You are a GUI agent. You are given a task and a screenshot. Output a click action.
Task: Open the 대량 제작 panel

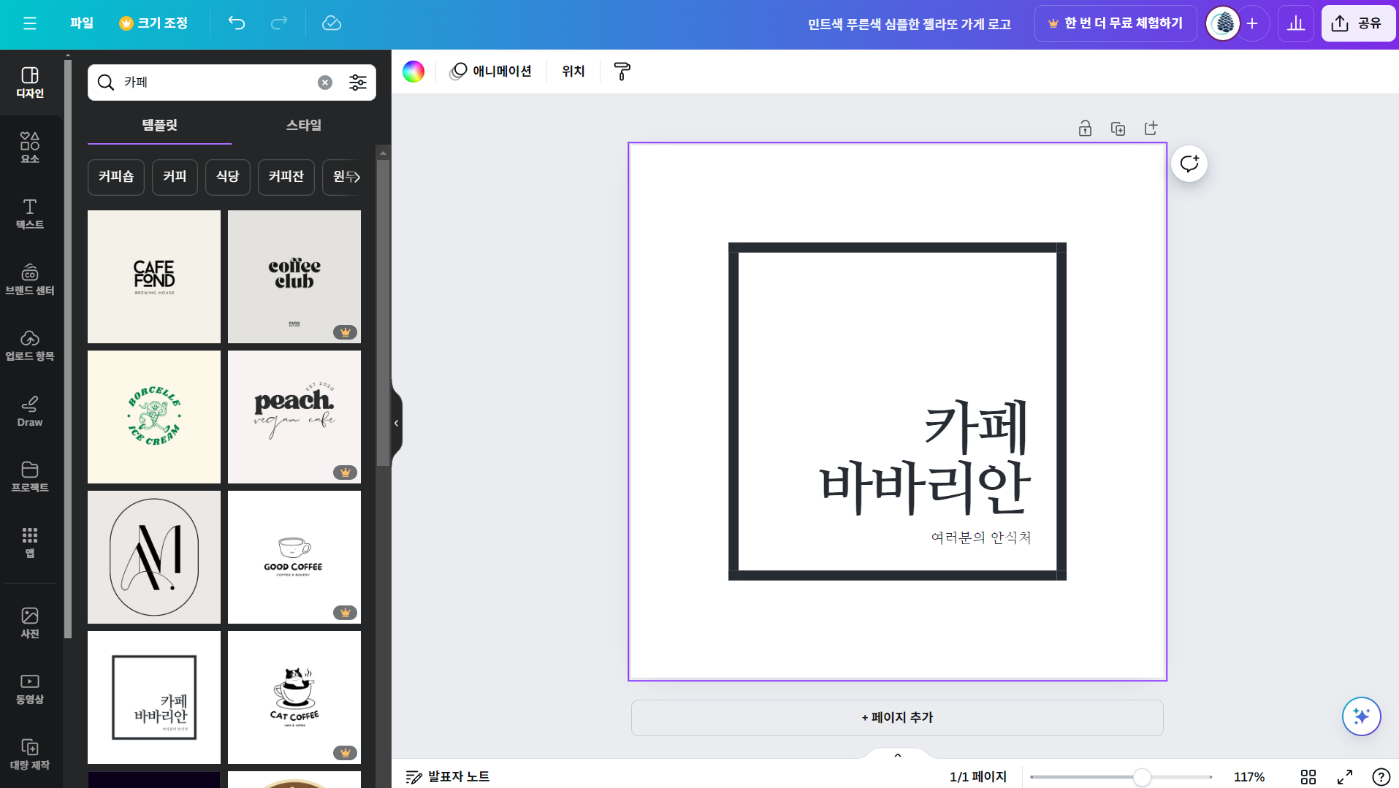tap(30, 754)
